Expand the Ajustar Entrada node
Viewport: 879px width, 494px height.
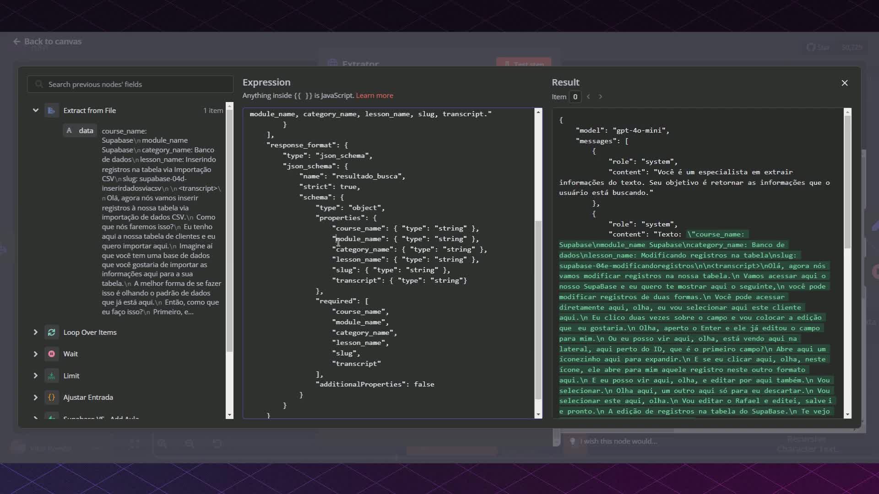point(35,397)
